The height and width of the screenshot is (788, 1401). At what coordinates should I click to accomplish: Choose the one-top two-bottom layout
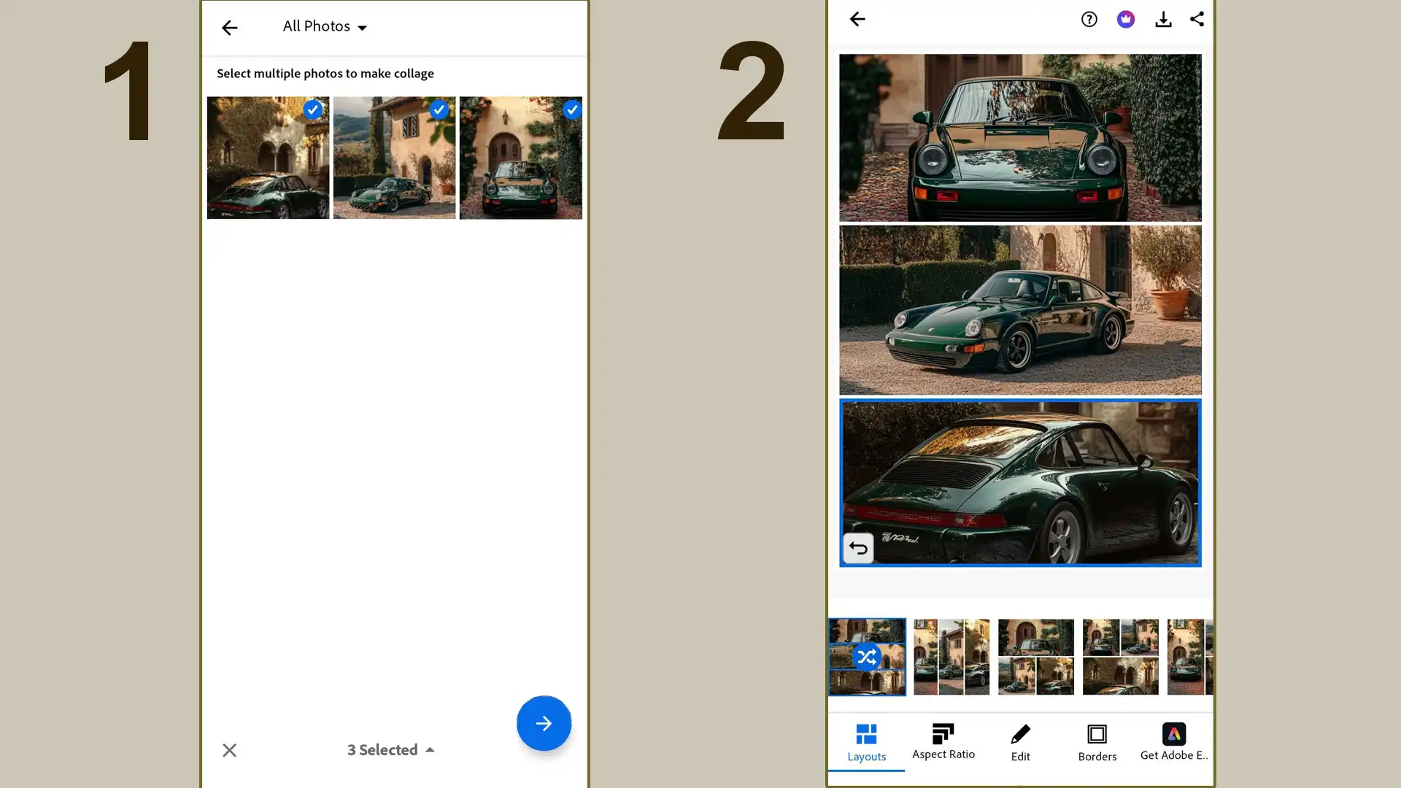point(1036,657)
